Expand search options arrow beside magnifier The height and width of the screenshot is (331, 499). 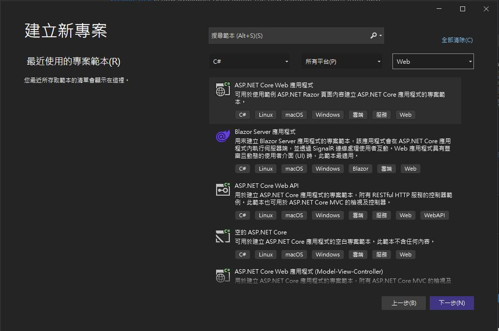[x=381, y=36]
